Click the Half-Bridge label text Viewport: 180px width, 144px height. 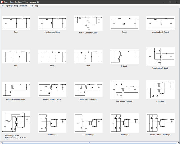pyautogui.click(x=52, y=135)
